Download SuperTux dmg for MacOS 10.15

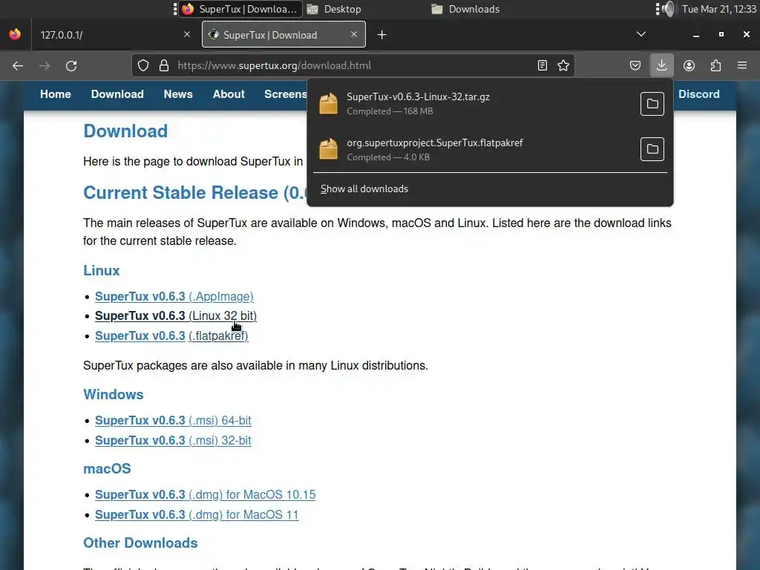tap(205, 494)
